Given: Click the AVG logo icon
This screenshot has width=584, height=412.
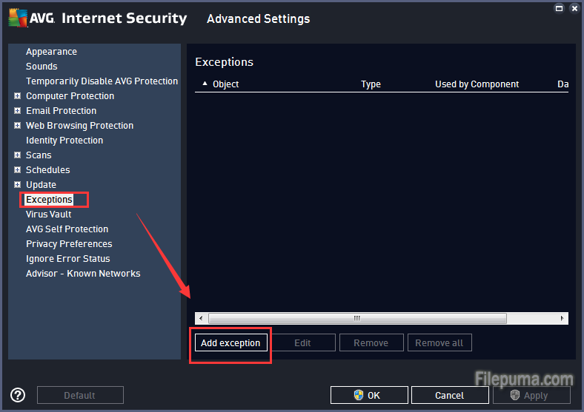Looking at the screenshot, I should (18, 18).
